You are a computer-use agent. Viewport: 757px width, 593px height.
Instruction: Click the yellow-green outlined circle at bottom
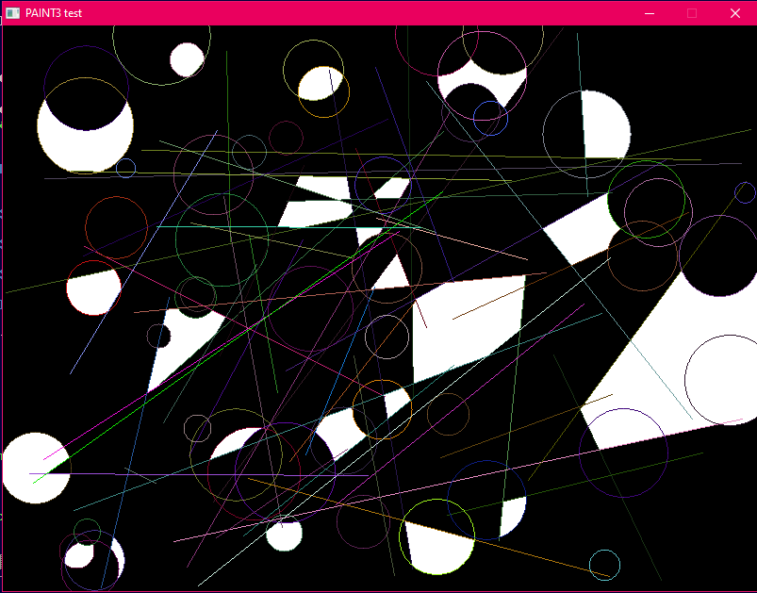tap(436, 535)
